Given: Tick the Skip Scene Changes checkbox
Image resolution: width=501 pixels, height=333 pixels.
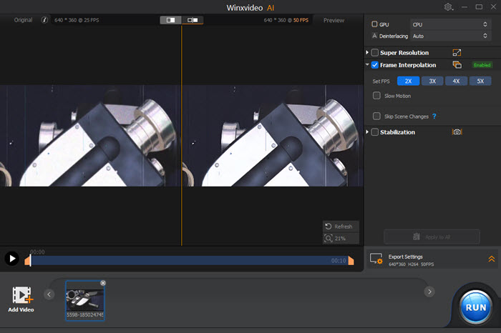Looking at the screenshot, I should [x=376, y=116].
